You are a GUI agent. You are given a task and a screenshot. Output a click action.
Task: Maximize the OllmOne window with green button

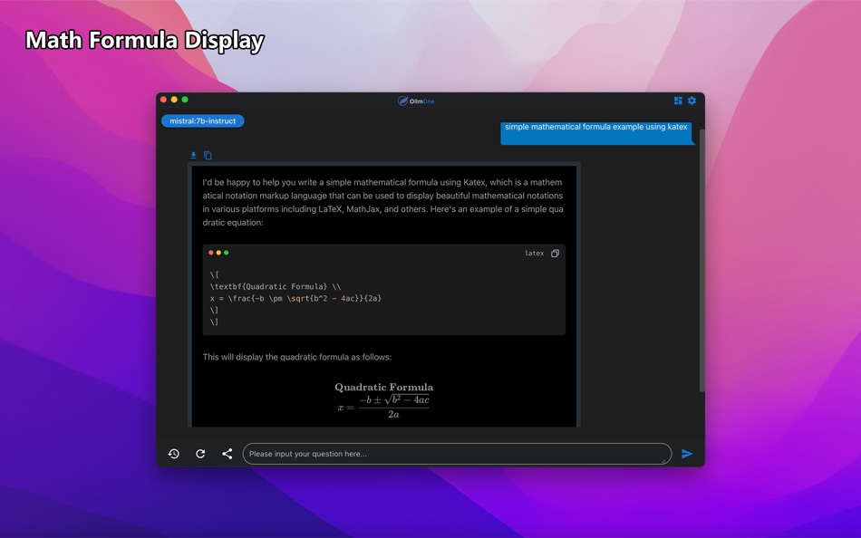pos(185,100)
